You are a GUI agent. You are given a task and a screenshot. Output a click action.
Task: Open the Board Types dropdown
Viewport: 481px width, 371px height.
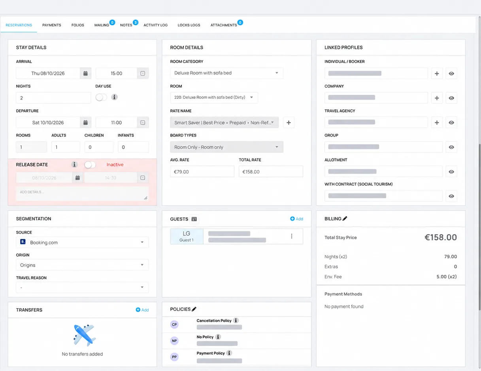tap(226, 147)
